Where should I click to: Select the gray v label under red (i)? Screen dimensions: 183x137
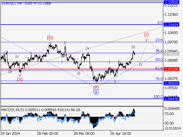(146, 40)
